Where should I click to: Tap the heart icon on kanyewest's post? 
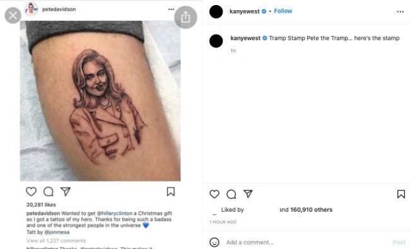coord(214,194)
